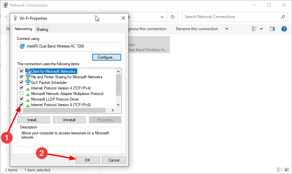The width and height of the screenshot is (292, 174).
Task: Click Rename this connection in toolbar
Action: pos(197,29)
